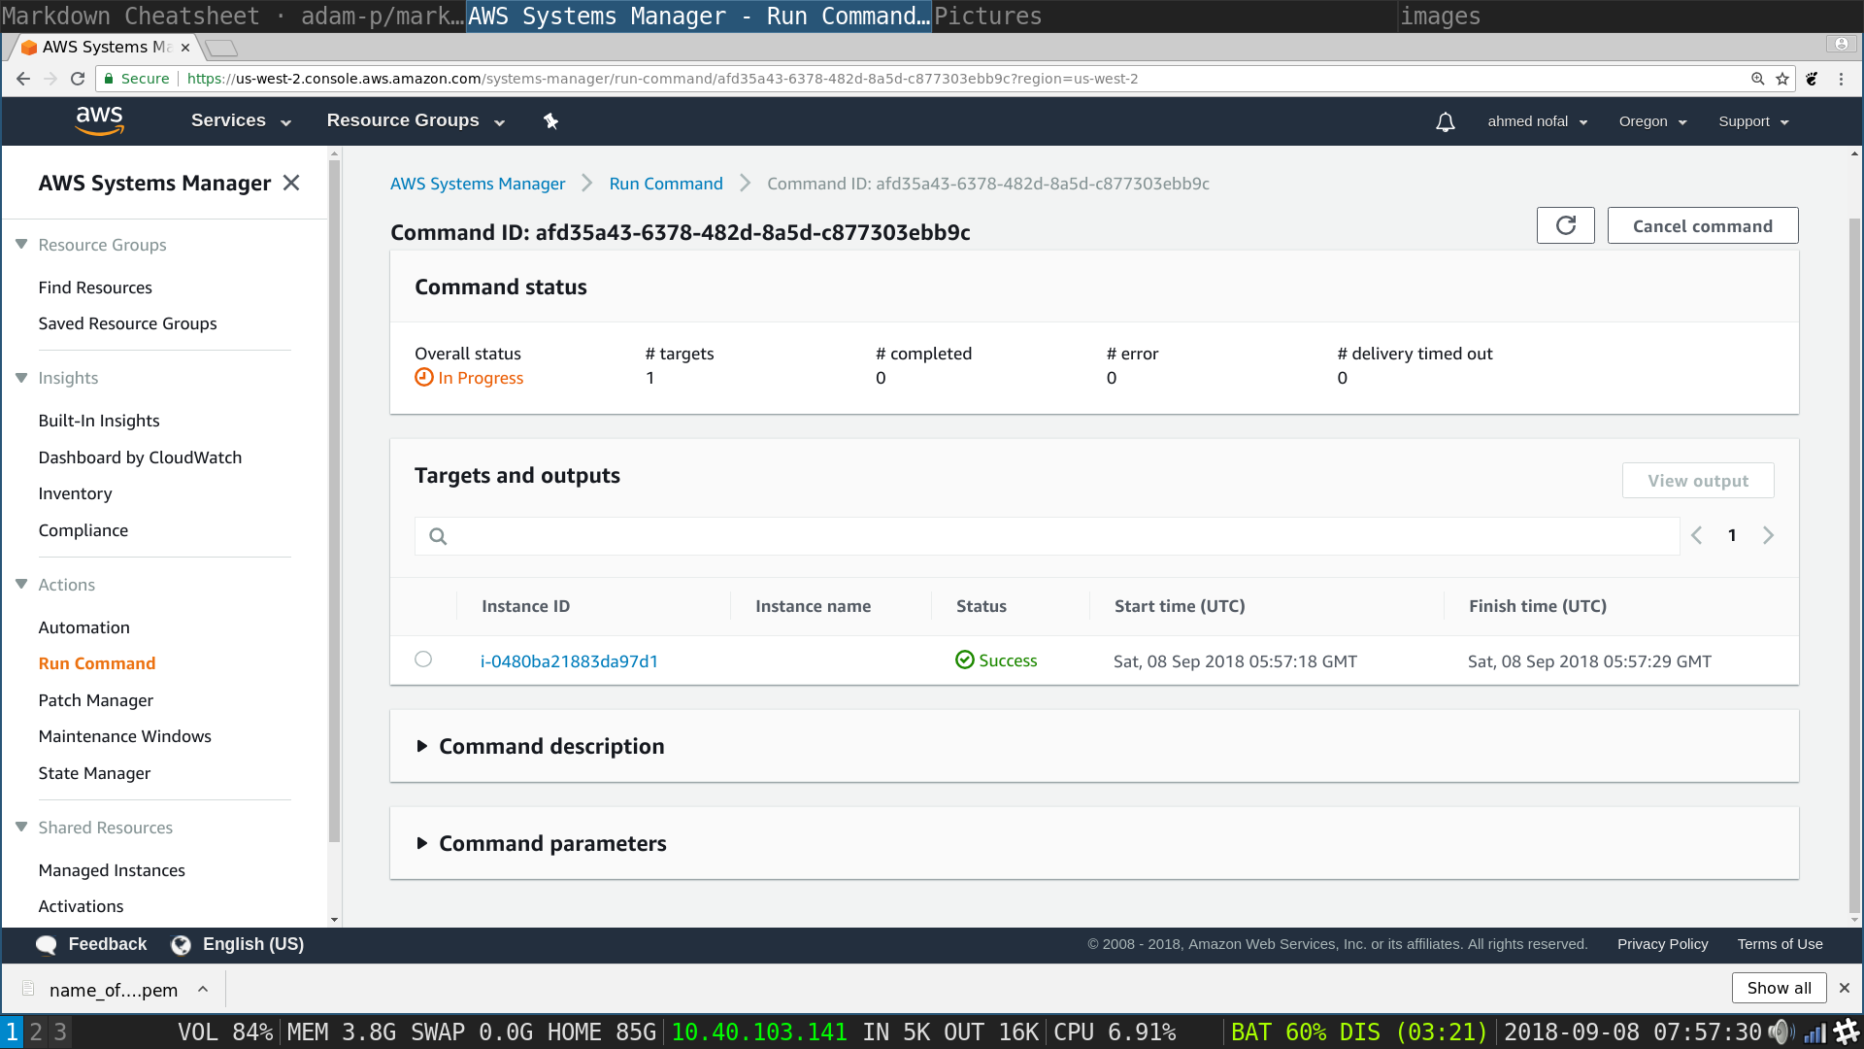Click the browser reload page icon
Viewport: 1864px width, 1049px height.
click(78, 79)
